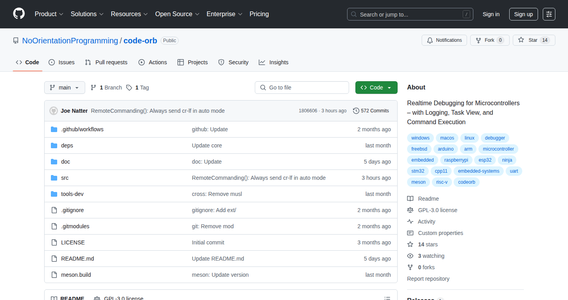Screen dimensions: 568x300
Task: Click the code-orb repository name
Action: (140, 41)
